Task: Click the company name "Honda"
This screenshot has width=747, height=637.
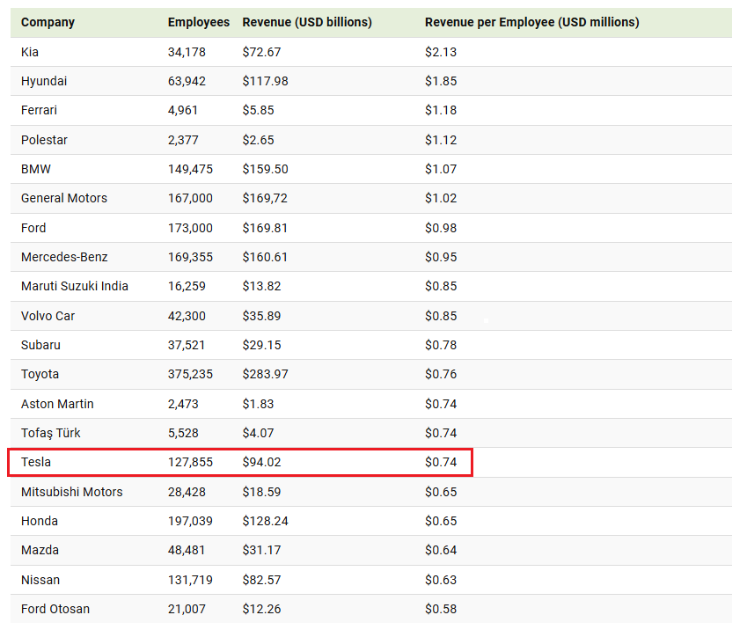Action: [40, 521]
